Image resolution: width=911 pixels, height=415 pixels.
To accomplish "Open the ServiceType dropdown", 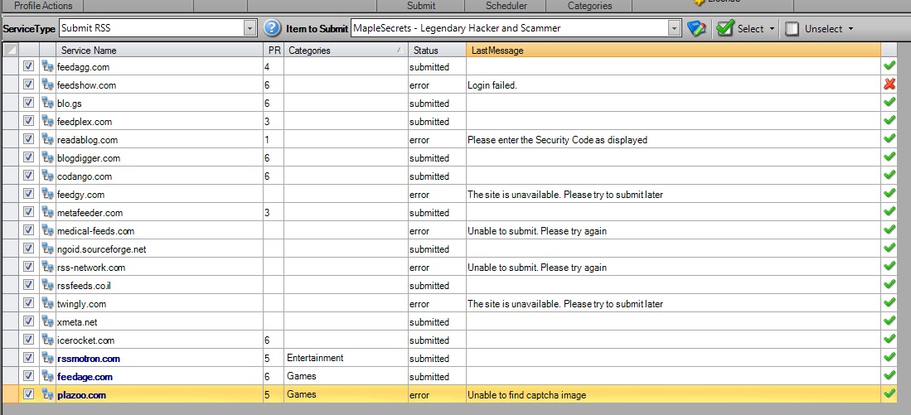I will [x=250, y=28].
